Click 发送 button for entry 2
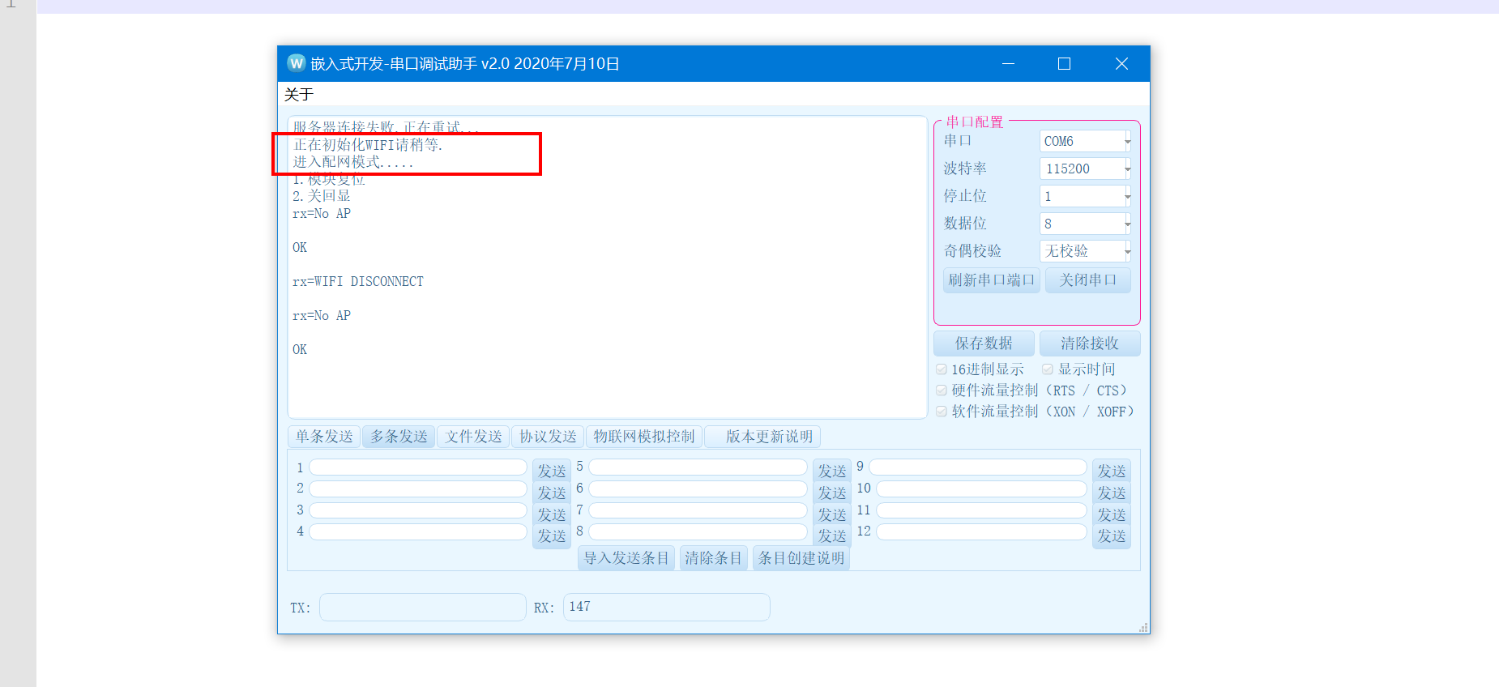The width and height of the screenshot is (1499, 687). [552, 493]
